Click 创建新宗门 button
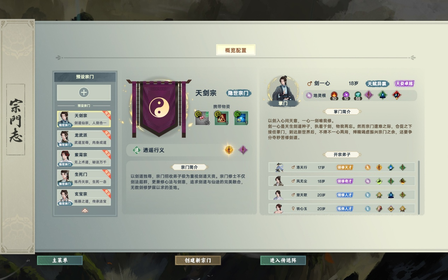This screenshot has height=280, width=448. click(198, 260)
